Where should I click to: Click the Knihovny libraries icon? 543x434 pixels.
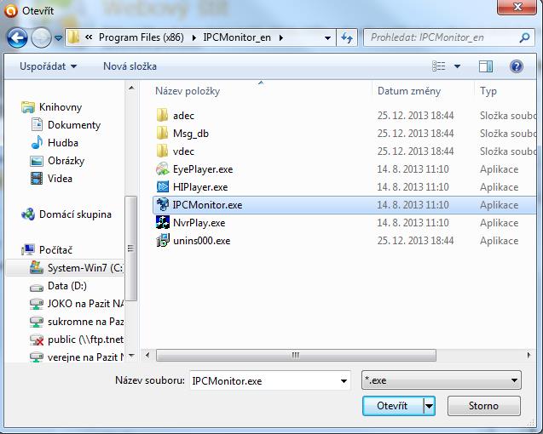tap(27, 107)
